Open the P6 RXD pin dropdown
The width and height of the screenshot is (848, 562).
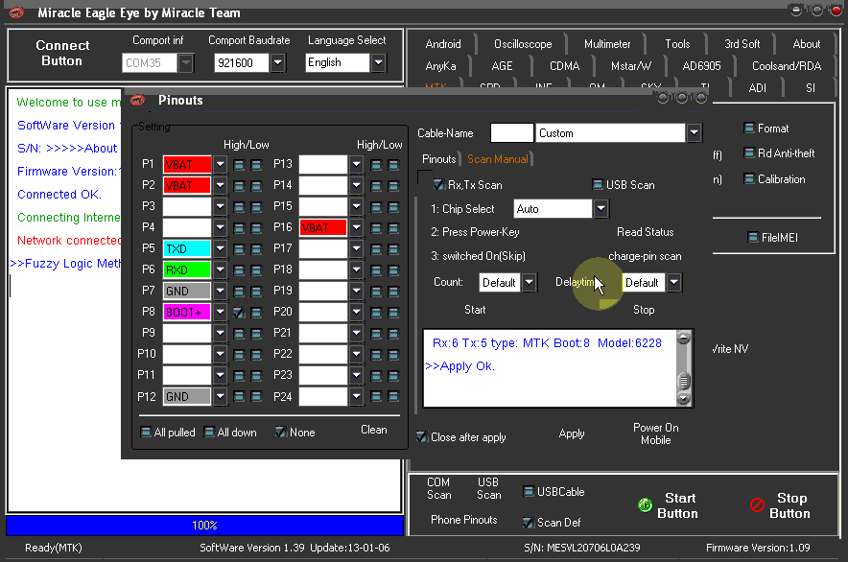point(220,269)
